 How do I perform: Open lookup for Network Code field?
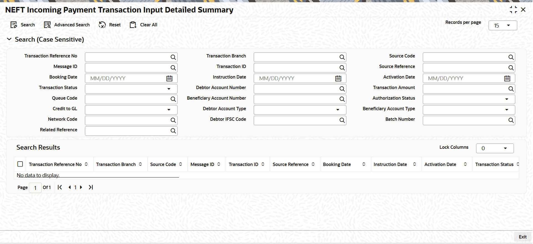173,120
